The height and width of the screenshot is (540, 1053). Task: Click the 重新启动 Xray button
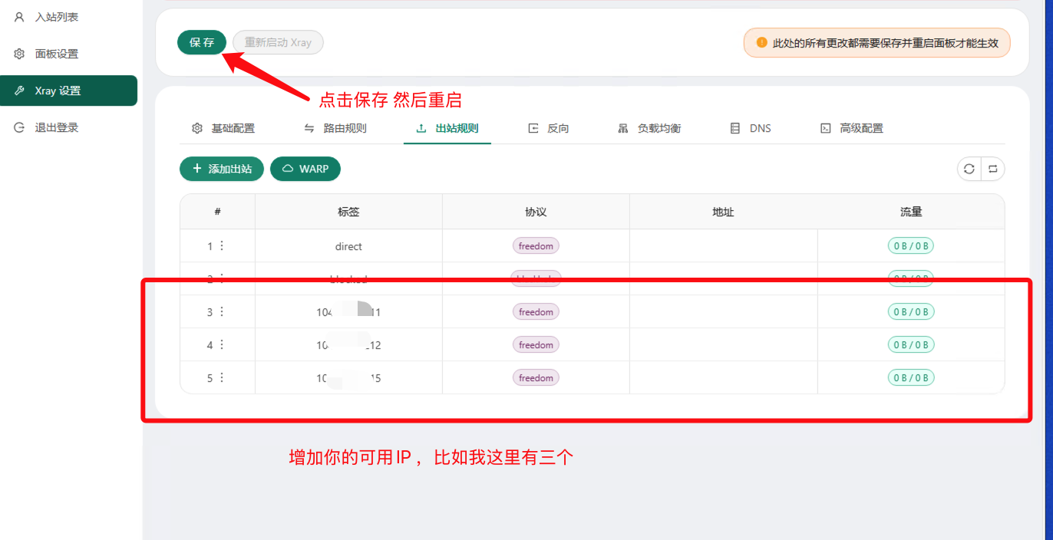point(278,42)
